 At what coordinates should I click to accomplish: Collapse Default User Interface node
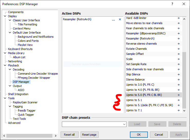pyautogui.click(x=10, y=33)
